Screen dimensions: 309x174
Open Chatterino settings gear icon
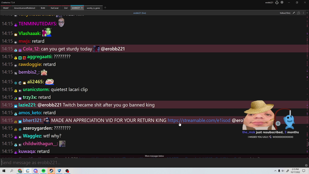[282, 2]
